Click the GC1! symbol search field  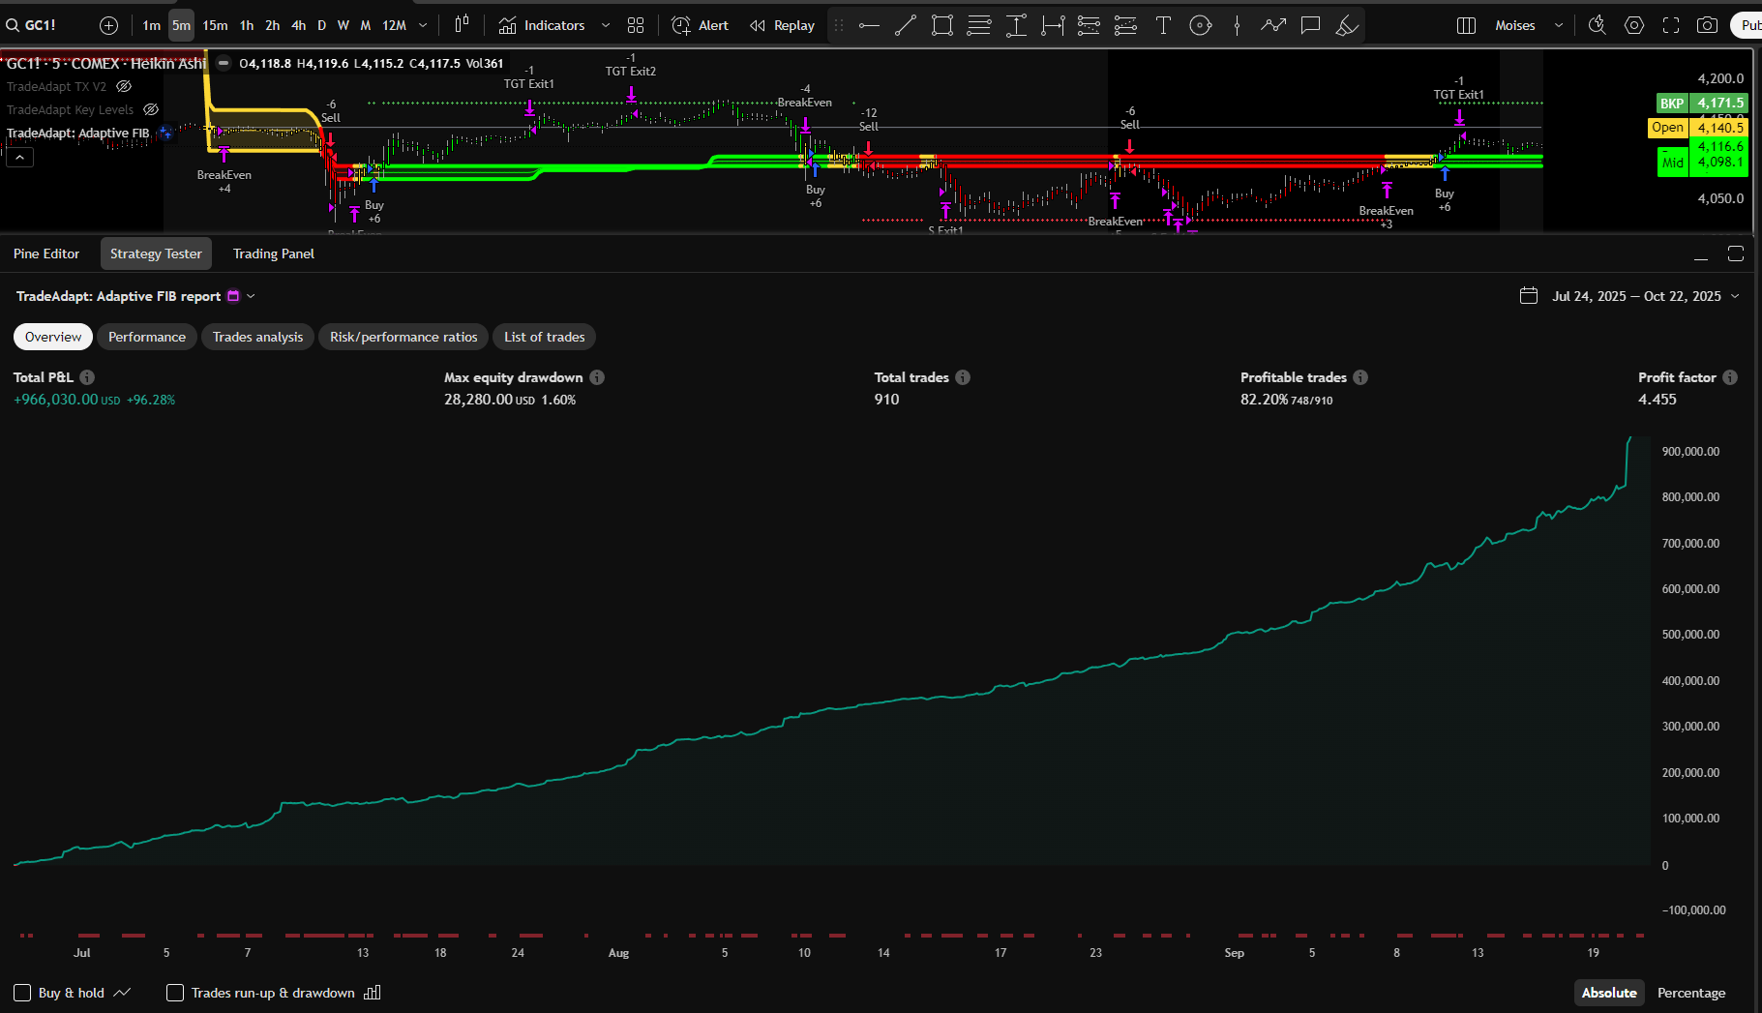(39, 25)
